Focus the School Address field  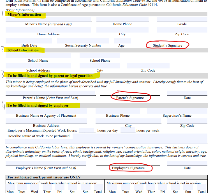pyautogui.click(x=38, y=66)
